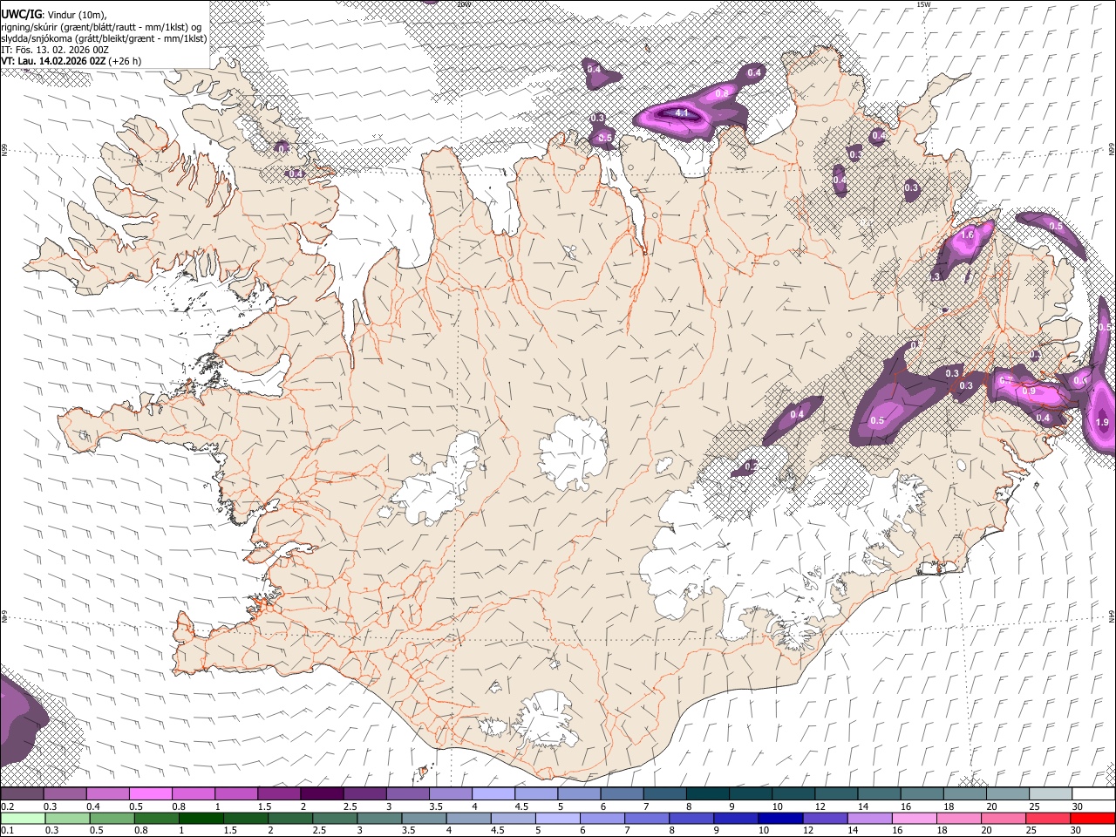Click the 'UWC/IG: Vindur (10m)' title line

point(54,15)
